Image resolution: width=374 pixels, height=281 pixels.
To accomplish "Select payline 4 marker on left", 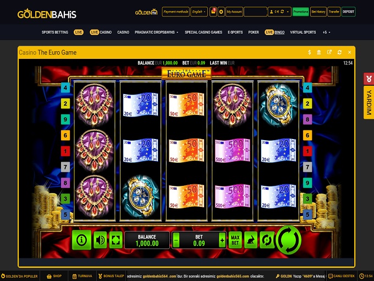I will coord(65,87).
